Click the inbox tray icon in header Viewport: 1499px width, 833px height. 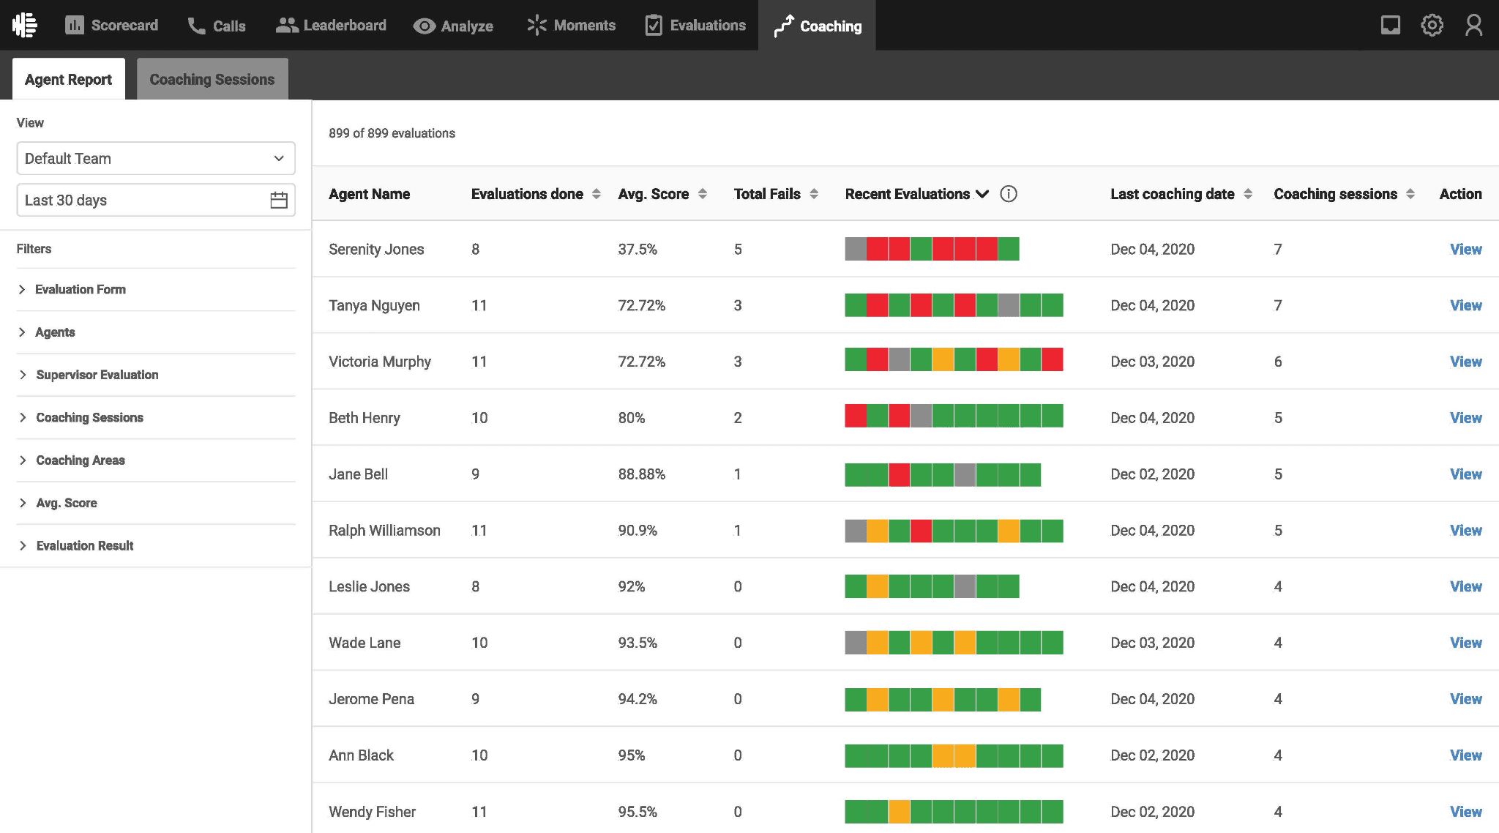[1390, 25]
